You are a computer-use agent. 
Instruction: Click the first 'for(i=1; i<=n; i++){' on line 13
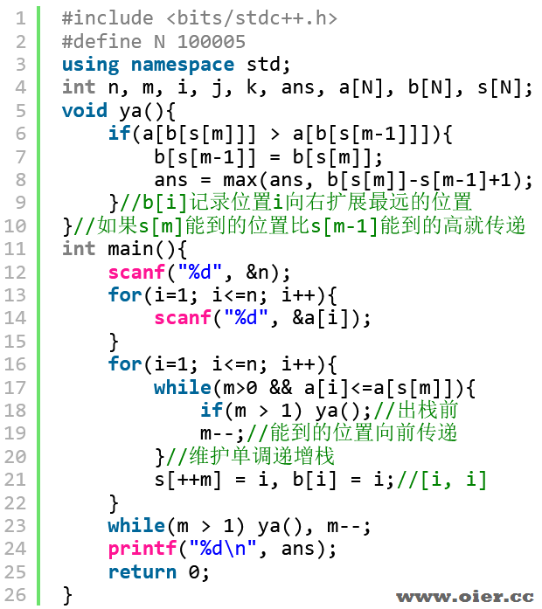[x=222, y=295]
